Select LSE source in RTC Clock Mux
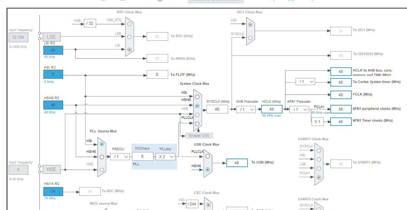 [x=129, y=36]
